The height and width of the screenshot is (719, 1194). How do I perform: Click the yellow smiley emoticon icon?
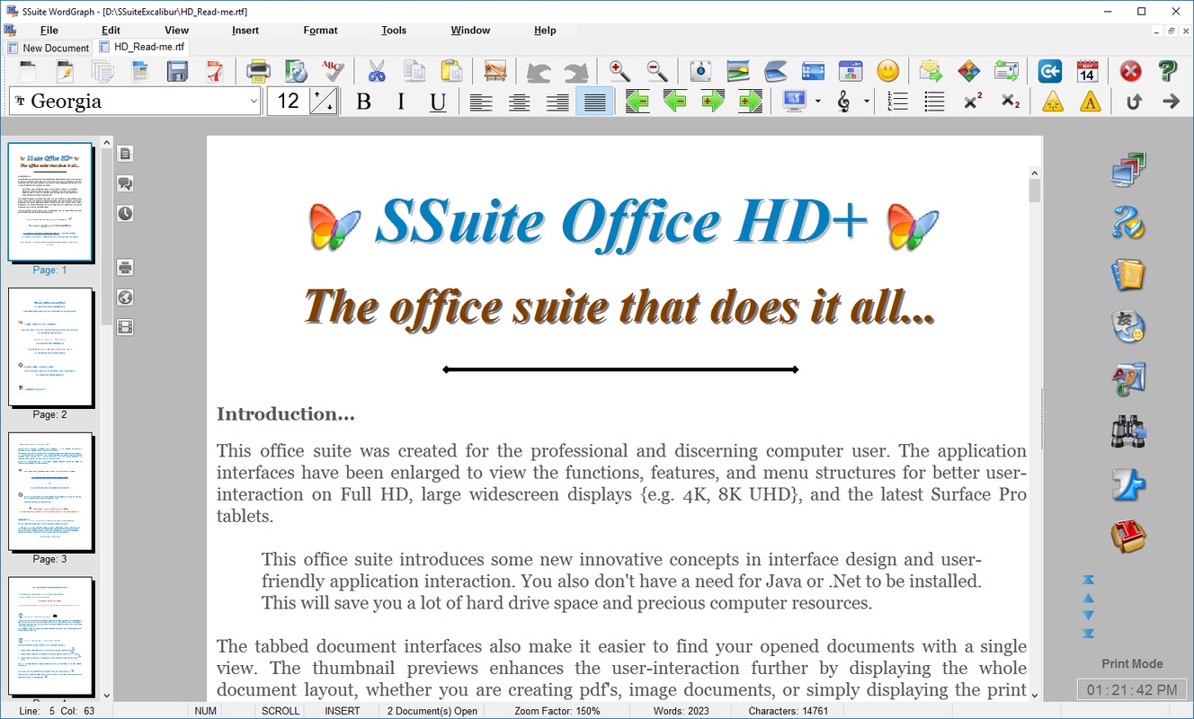888,71
